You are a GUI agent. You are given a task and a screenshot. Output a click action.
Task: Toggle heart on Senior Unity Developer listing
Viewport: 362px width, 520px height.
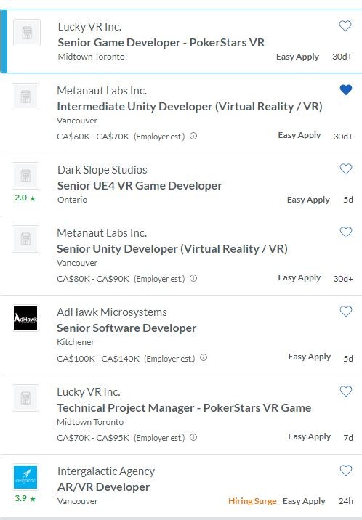click(346, 232)
